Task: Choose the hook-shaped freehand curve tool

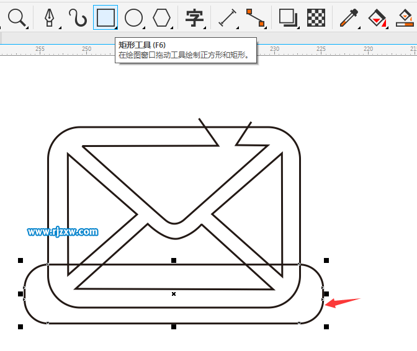Action: coord(78,18)
